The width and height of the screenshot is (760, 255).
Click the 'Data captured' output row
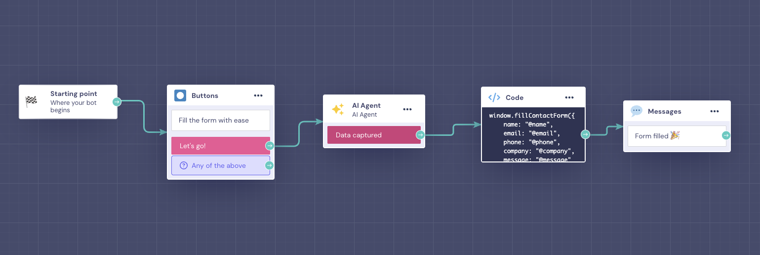[x=374, y=135]
